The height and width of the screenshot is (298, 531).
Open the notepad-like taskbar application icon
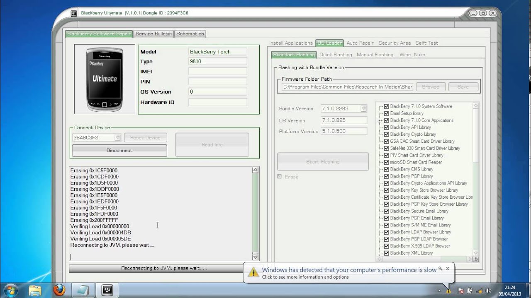tap(83, 290)
